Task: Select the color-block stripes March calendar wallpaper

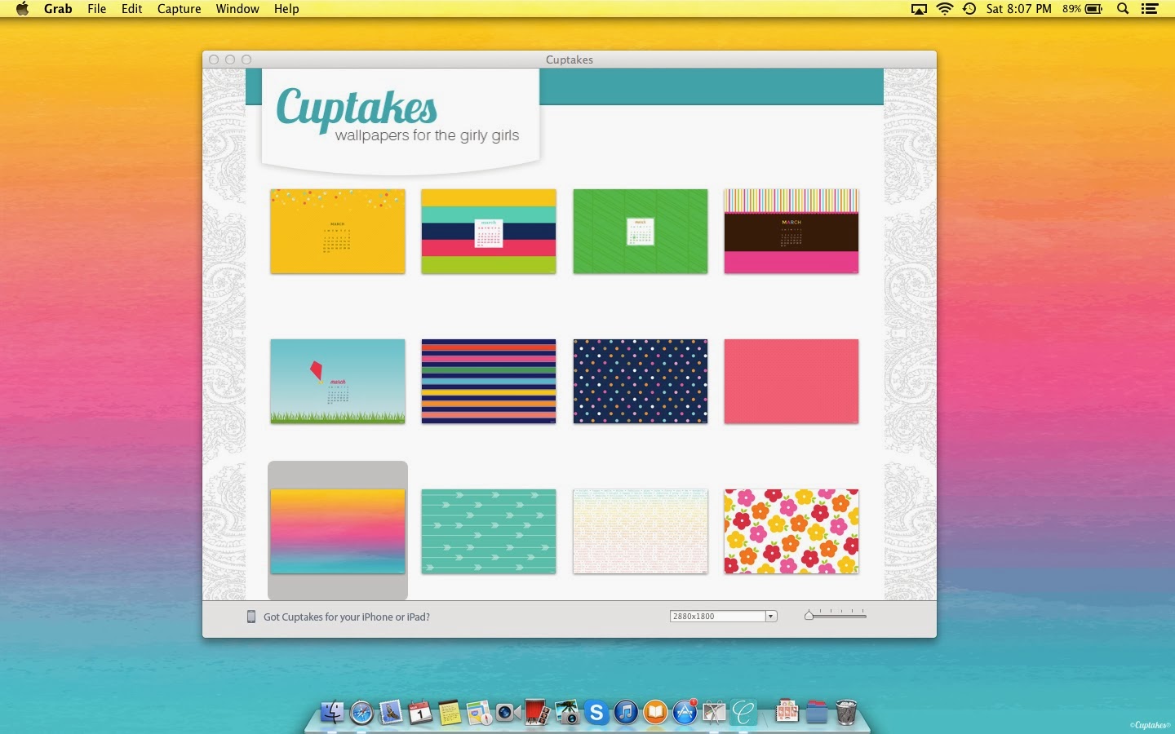Action: click(489, 231)
